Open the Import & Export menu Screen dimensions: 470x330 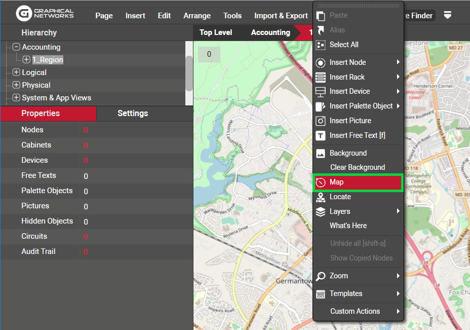pos(281,16)
